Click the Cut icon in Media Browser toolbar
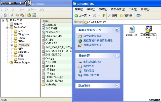The image size is (161, 102). pyautogui.click(x=12, y=15)
